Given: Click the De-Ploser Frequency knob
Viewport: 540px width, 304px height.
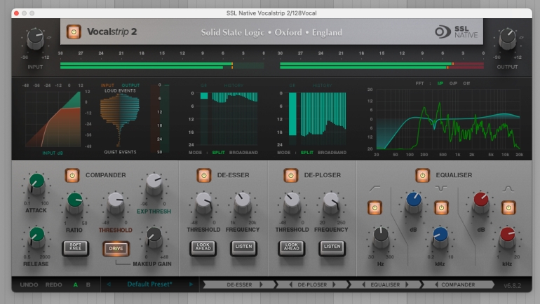Looking at the screenshot, I should click(331, 202).
